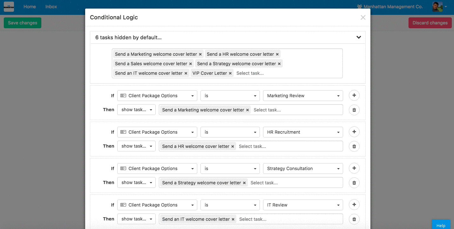The width and height of the screenshot is (454, 229).
Task: Click Select task field in the IT Review rule
Action: 253,219
